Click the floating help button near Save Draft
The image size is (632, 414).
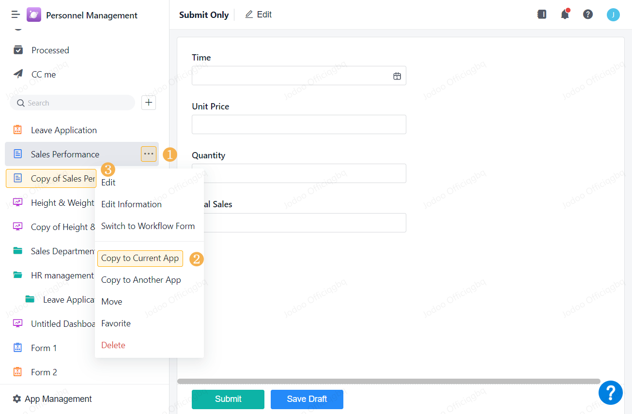tap(610, 393)
